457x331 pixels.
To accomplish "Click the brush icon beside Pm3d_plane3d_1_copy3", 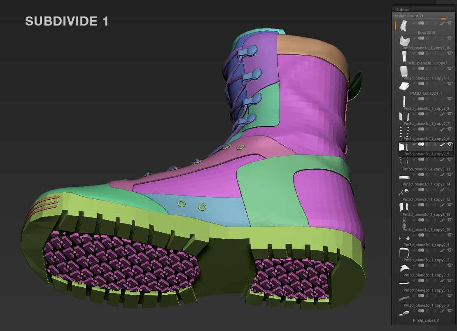I will tap(442, 54).
